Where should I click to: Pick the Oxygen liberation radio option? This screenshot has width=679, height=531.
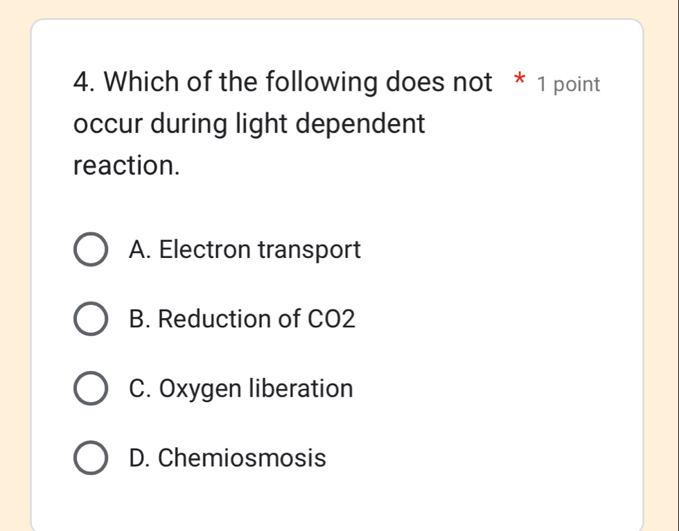click(91, 389)
